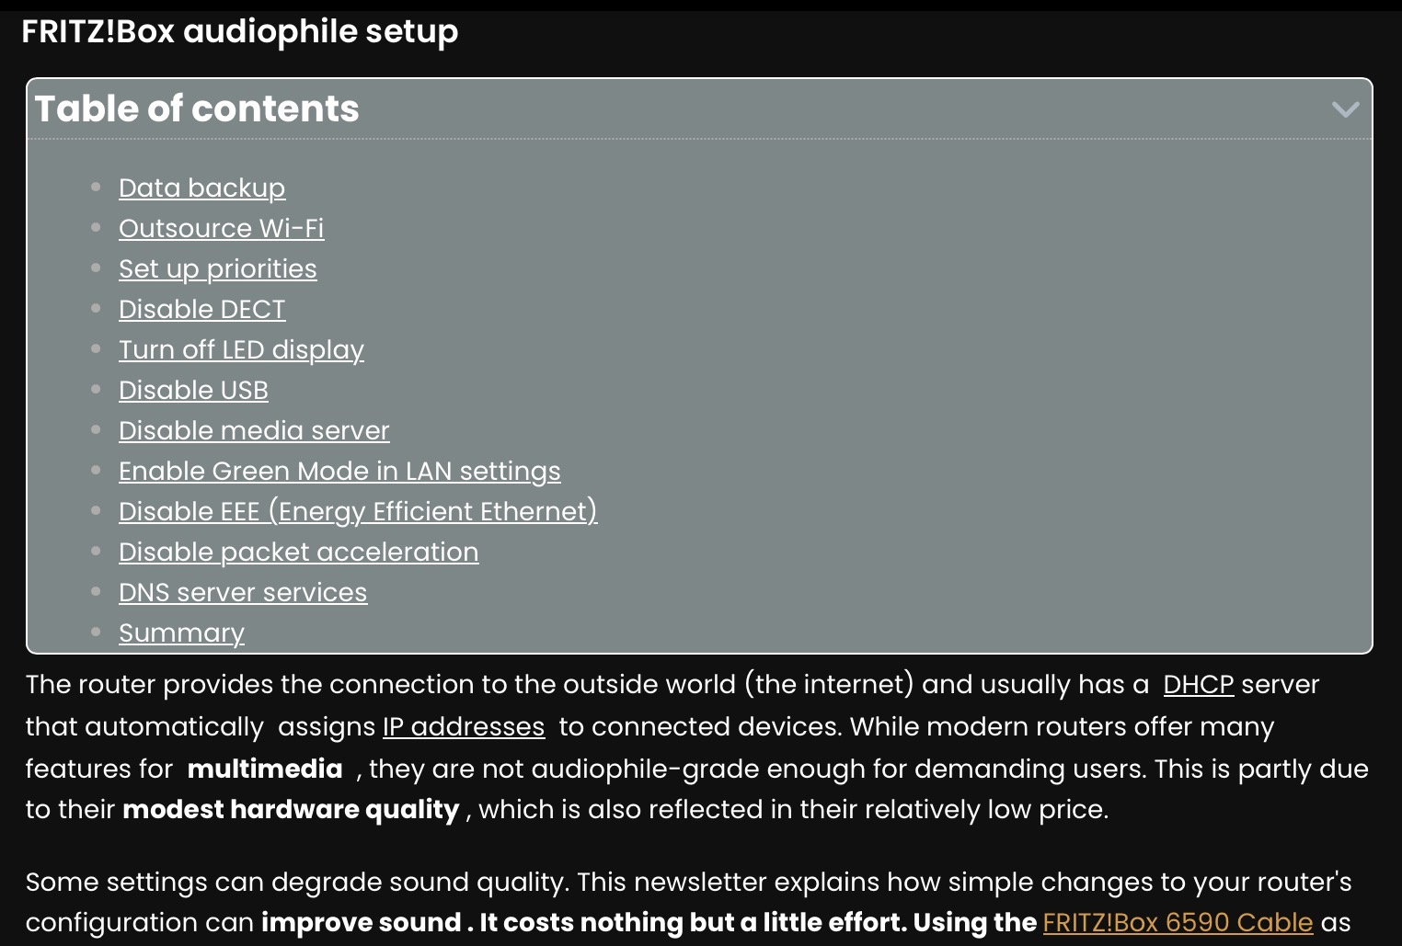Open the DNS server services link

(243, 592)
